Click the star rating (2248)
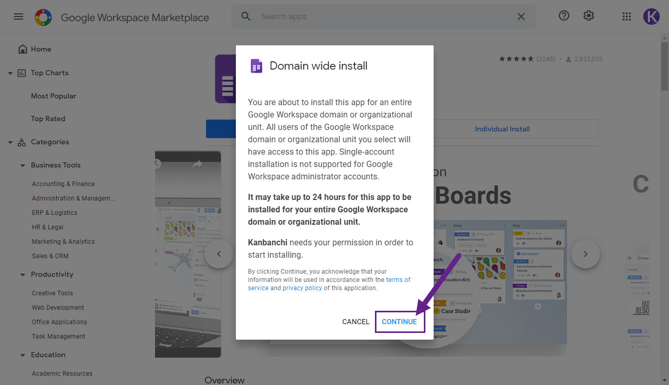Image resolution: width=669 pixels, height=385 pixels. pyautogui.click(x=527, y=59)
